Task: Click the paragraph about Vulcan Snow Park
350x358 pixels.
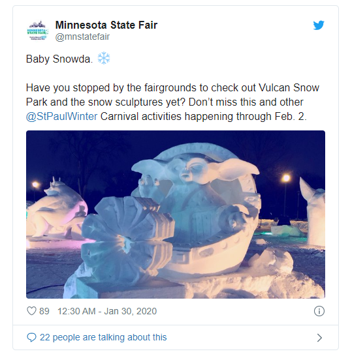Action: point(172,102)
